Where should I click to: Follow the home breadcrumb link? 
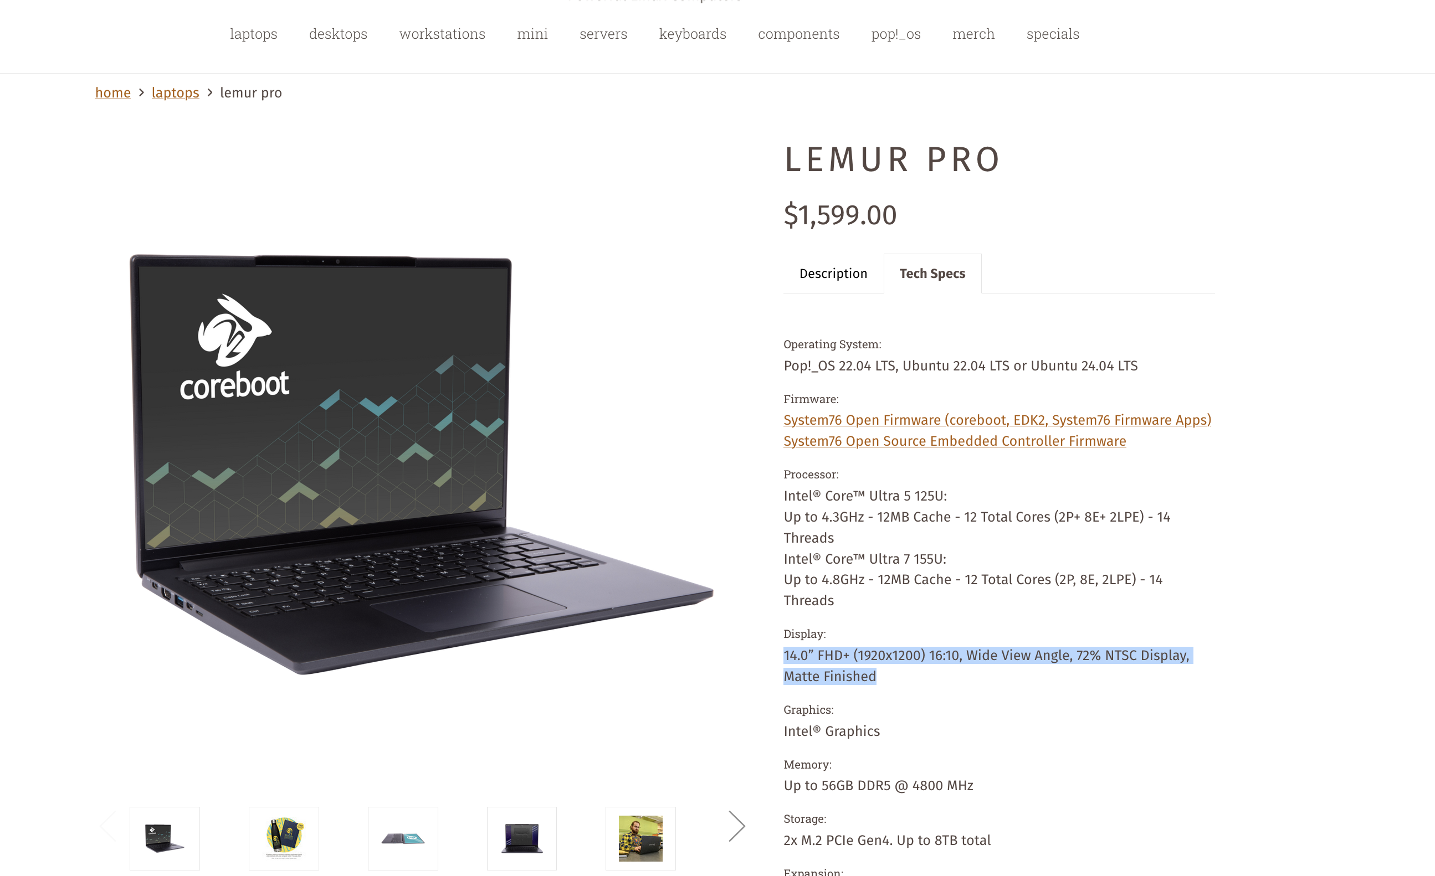[x=113, y=92]
